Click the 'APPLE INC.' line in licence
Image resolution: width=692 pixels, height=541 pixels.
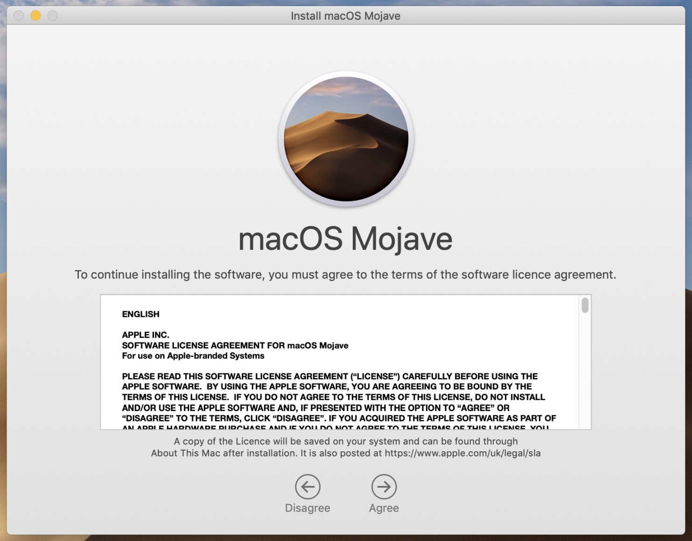click(x=146, y=335)
